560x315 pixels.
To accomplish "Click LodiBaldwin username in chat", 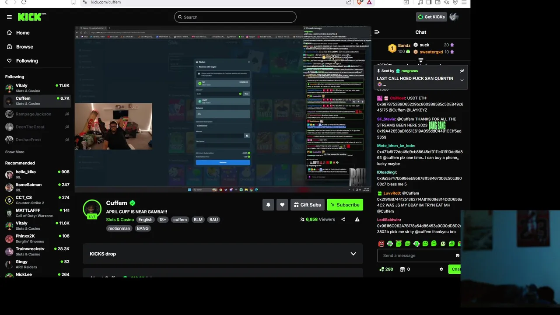I will (388, 220).
